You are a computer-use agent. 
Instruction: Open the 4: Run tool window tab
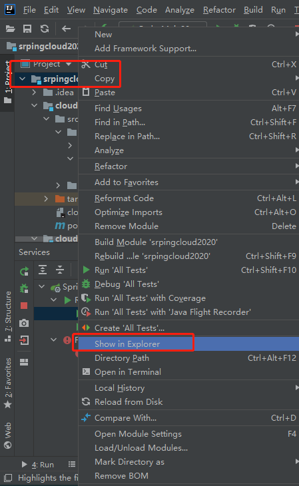38,465
